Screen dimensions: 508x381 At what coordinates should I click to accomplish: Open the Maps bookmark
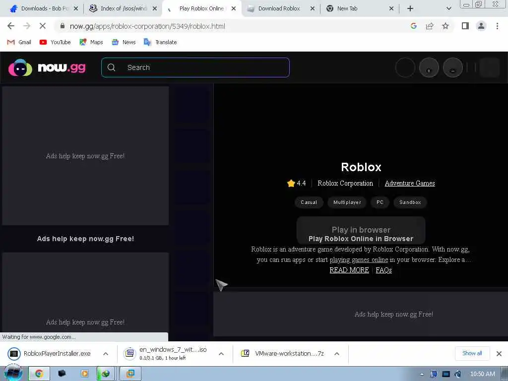click(91, 42)
